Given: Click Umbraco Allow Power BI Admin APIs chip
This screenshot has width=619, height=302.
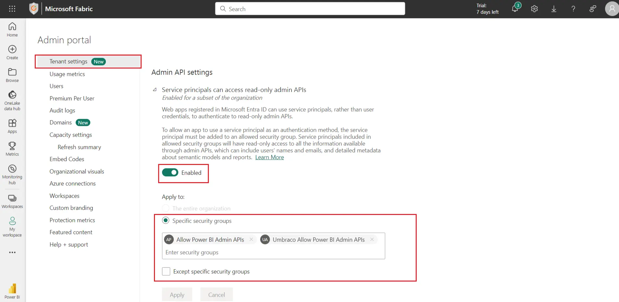Looking at the screenshot, I should 319,239.
